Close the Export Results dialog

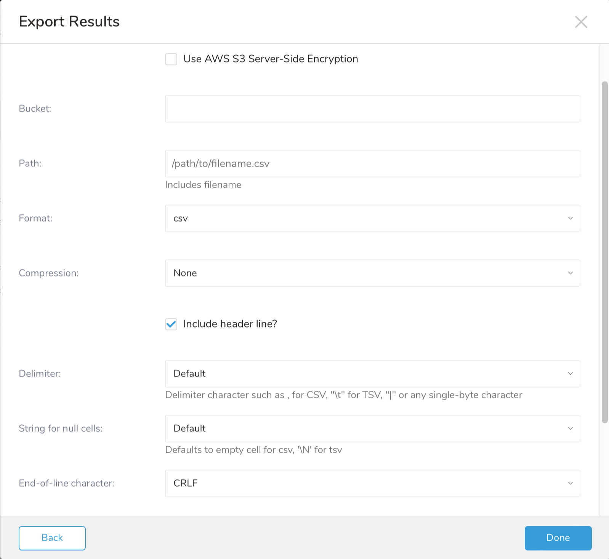[581, 22]
